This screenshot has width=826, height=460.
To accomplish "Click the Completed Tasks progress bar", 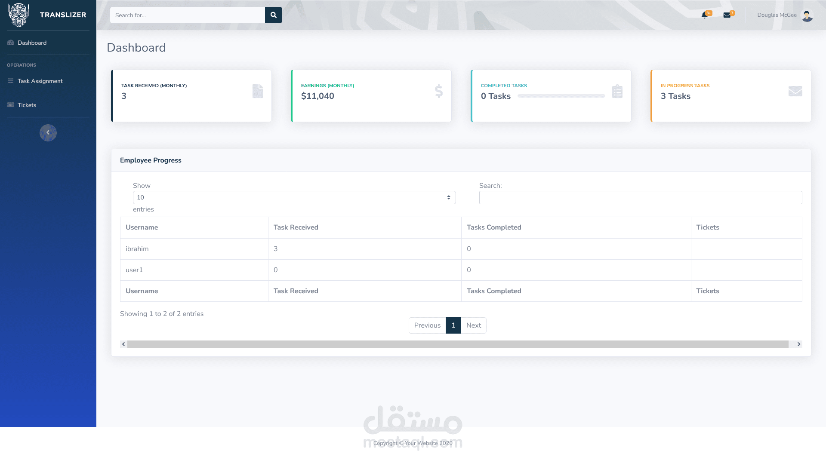I will (x=561, y=96).
